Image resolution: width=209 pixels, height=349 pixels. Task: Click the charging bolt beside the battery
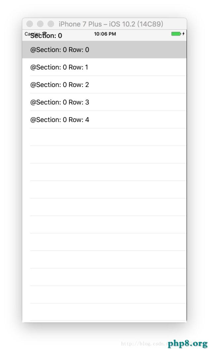pos(184,34)
